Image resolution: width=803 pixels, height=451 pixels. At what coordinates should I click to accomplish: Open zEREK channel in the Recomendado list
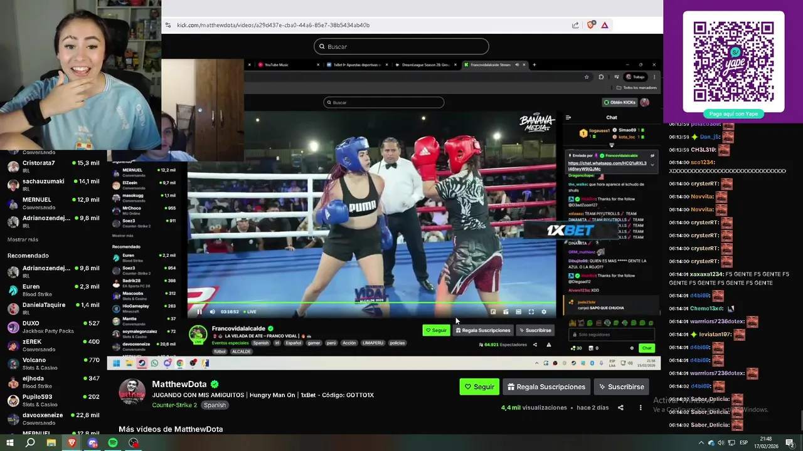(53, 345)
